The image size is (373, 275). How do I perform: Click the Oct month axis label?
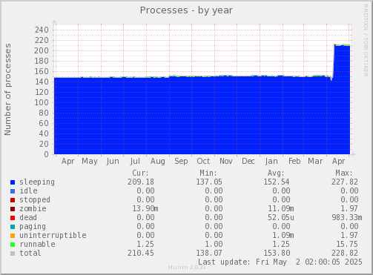click(203, 162)
